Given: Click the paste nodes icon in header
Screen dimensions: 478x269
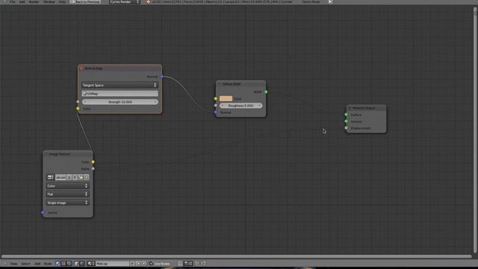Looking at the screenshot, I should pyautogui.click(x=203, y=264).
